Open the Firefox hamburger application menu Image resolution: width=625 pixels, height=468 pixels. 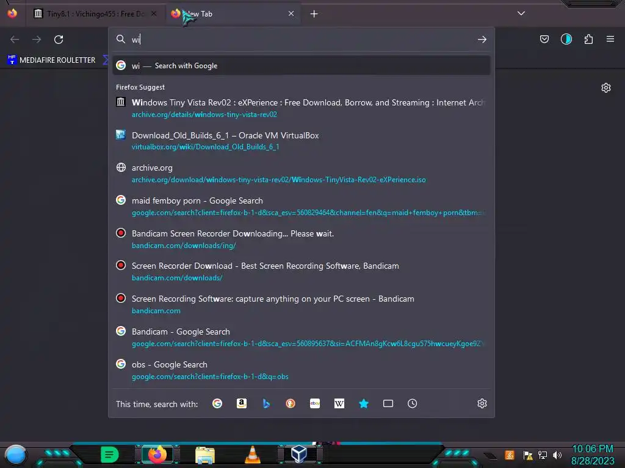(610, 39)
